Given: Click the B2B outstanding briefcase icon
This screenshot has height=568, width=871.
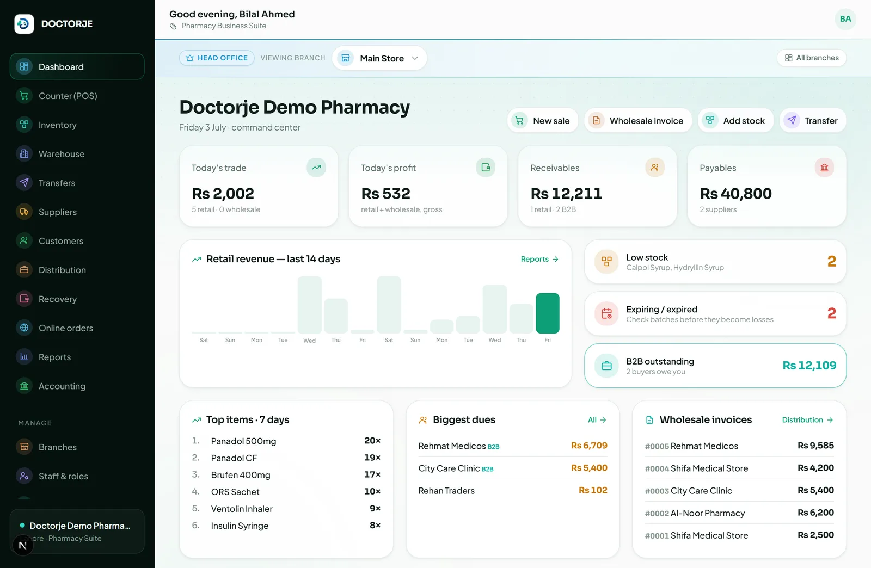Looking at the screenshot, I should pos(606,366).
